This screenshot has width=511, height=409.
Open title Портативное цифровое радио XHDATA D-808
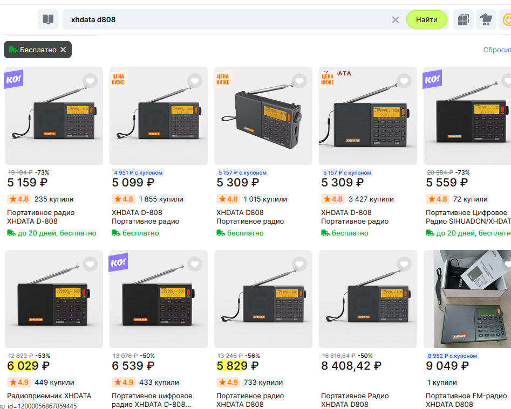152,400
